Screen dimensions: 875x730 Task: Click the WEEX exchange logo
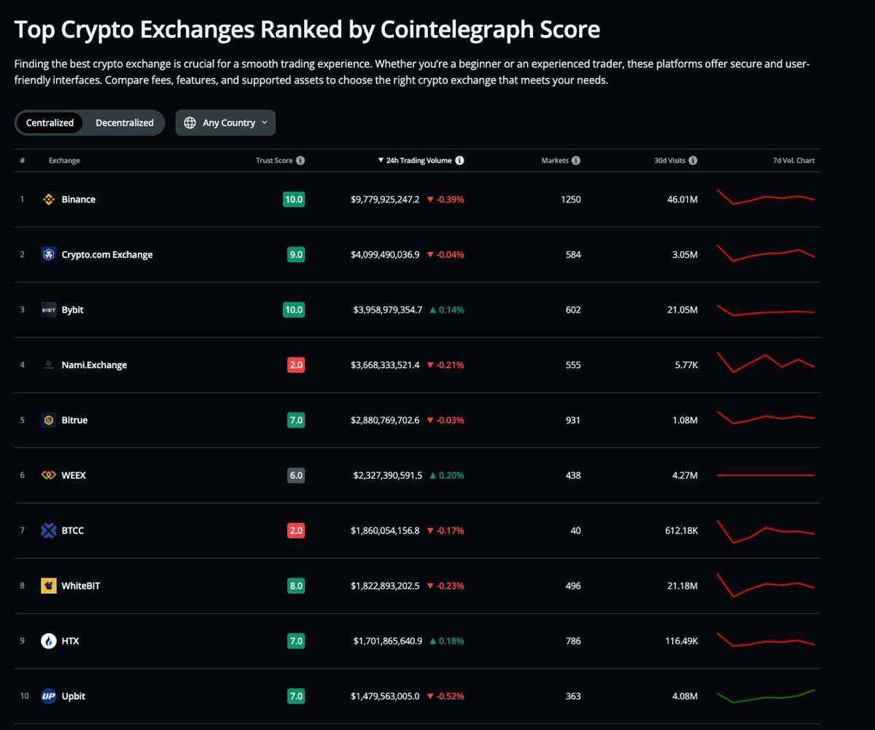click(x=50, y=475)
